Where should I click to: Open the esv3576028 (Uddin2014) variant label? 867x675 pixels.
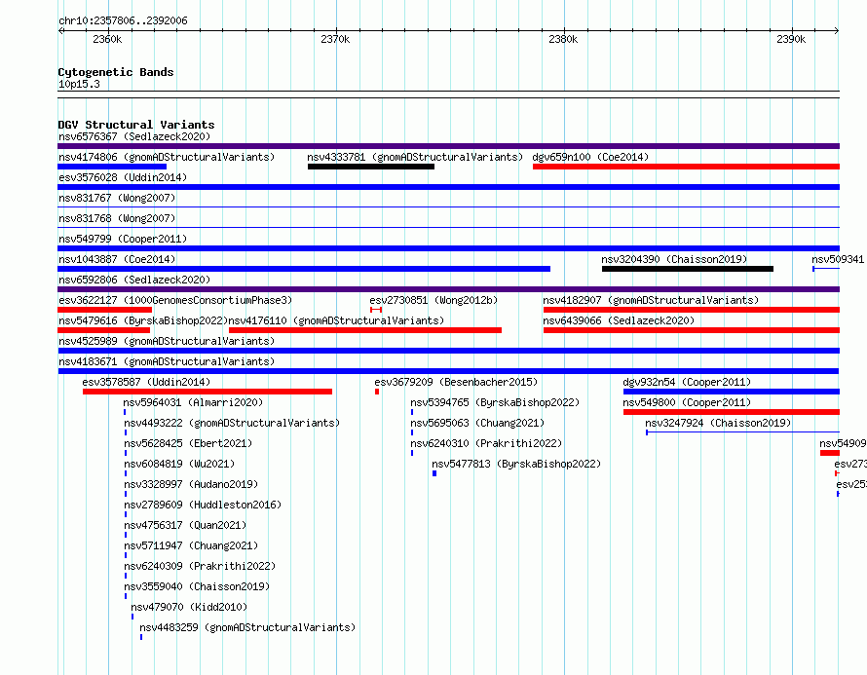point(123,177)
